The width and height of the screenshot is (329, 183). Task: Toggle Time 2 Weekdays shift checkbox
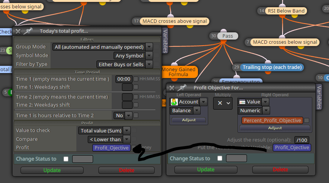pos(136,105)
